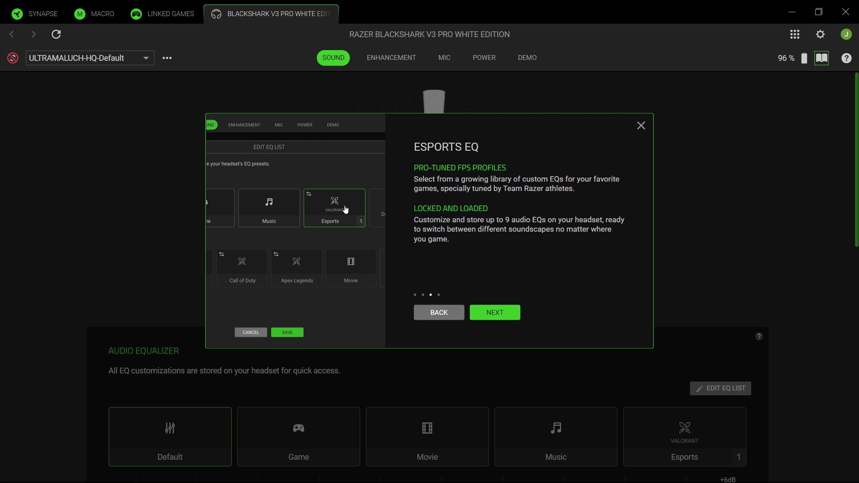
Task: Click the back navigation arrow
Action: tap(12, 34)
